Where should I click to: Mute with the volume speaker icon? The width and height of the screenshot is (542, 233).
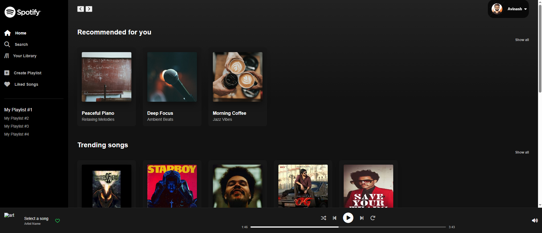pos(535,220)
